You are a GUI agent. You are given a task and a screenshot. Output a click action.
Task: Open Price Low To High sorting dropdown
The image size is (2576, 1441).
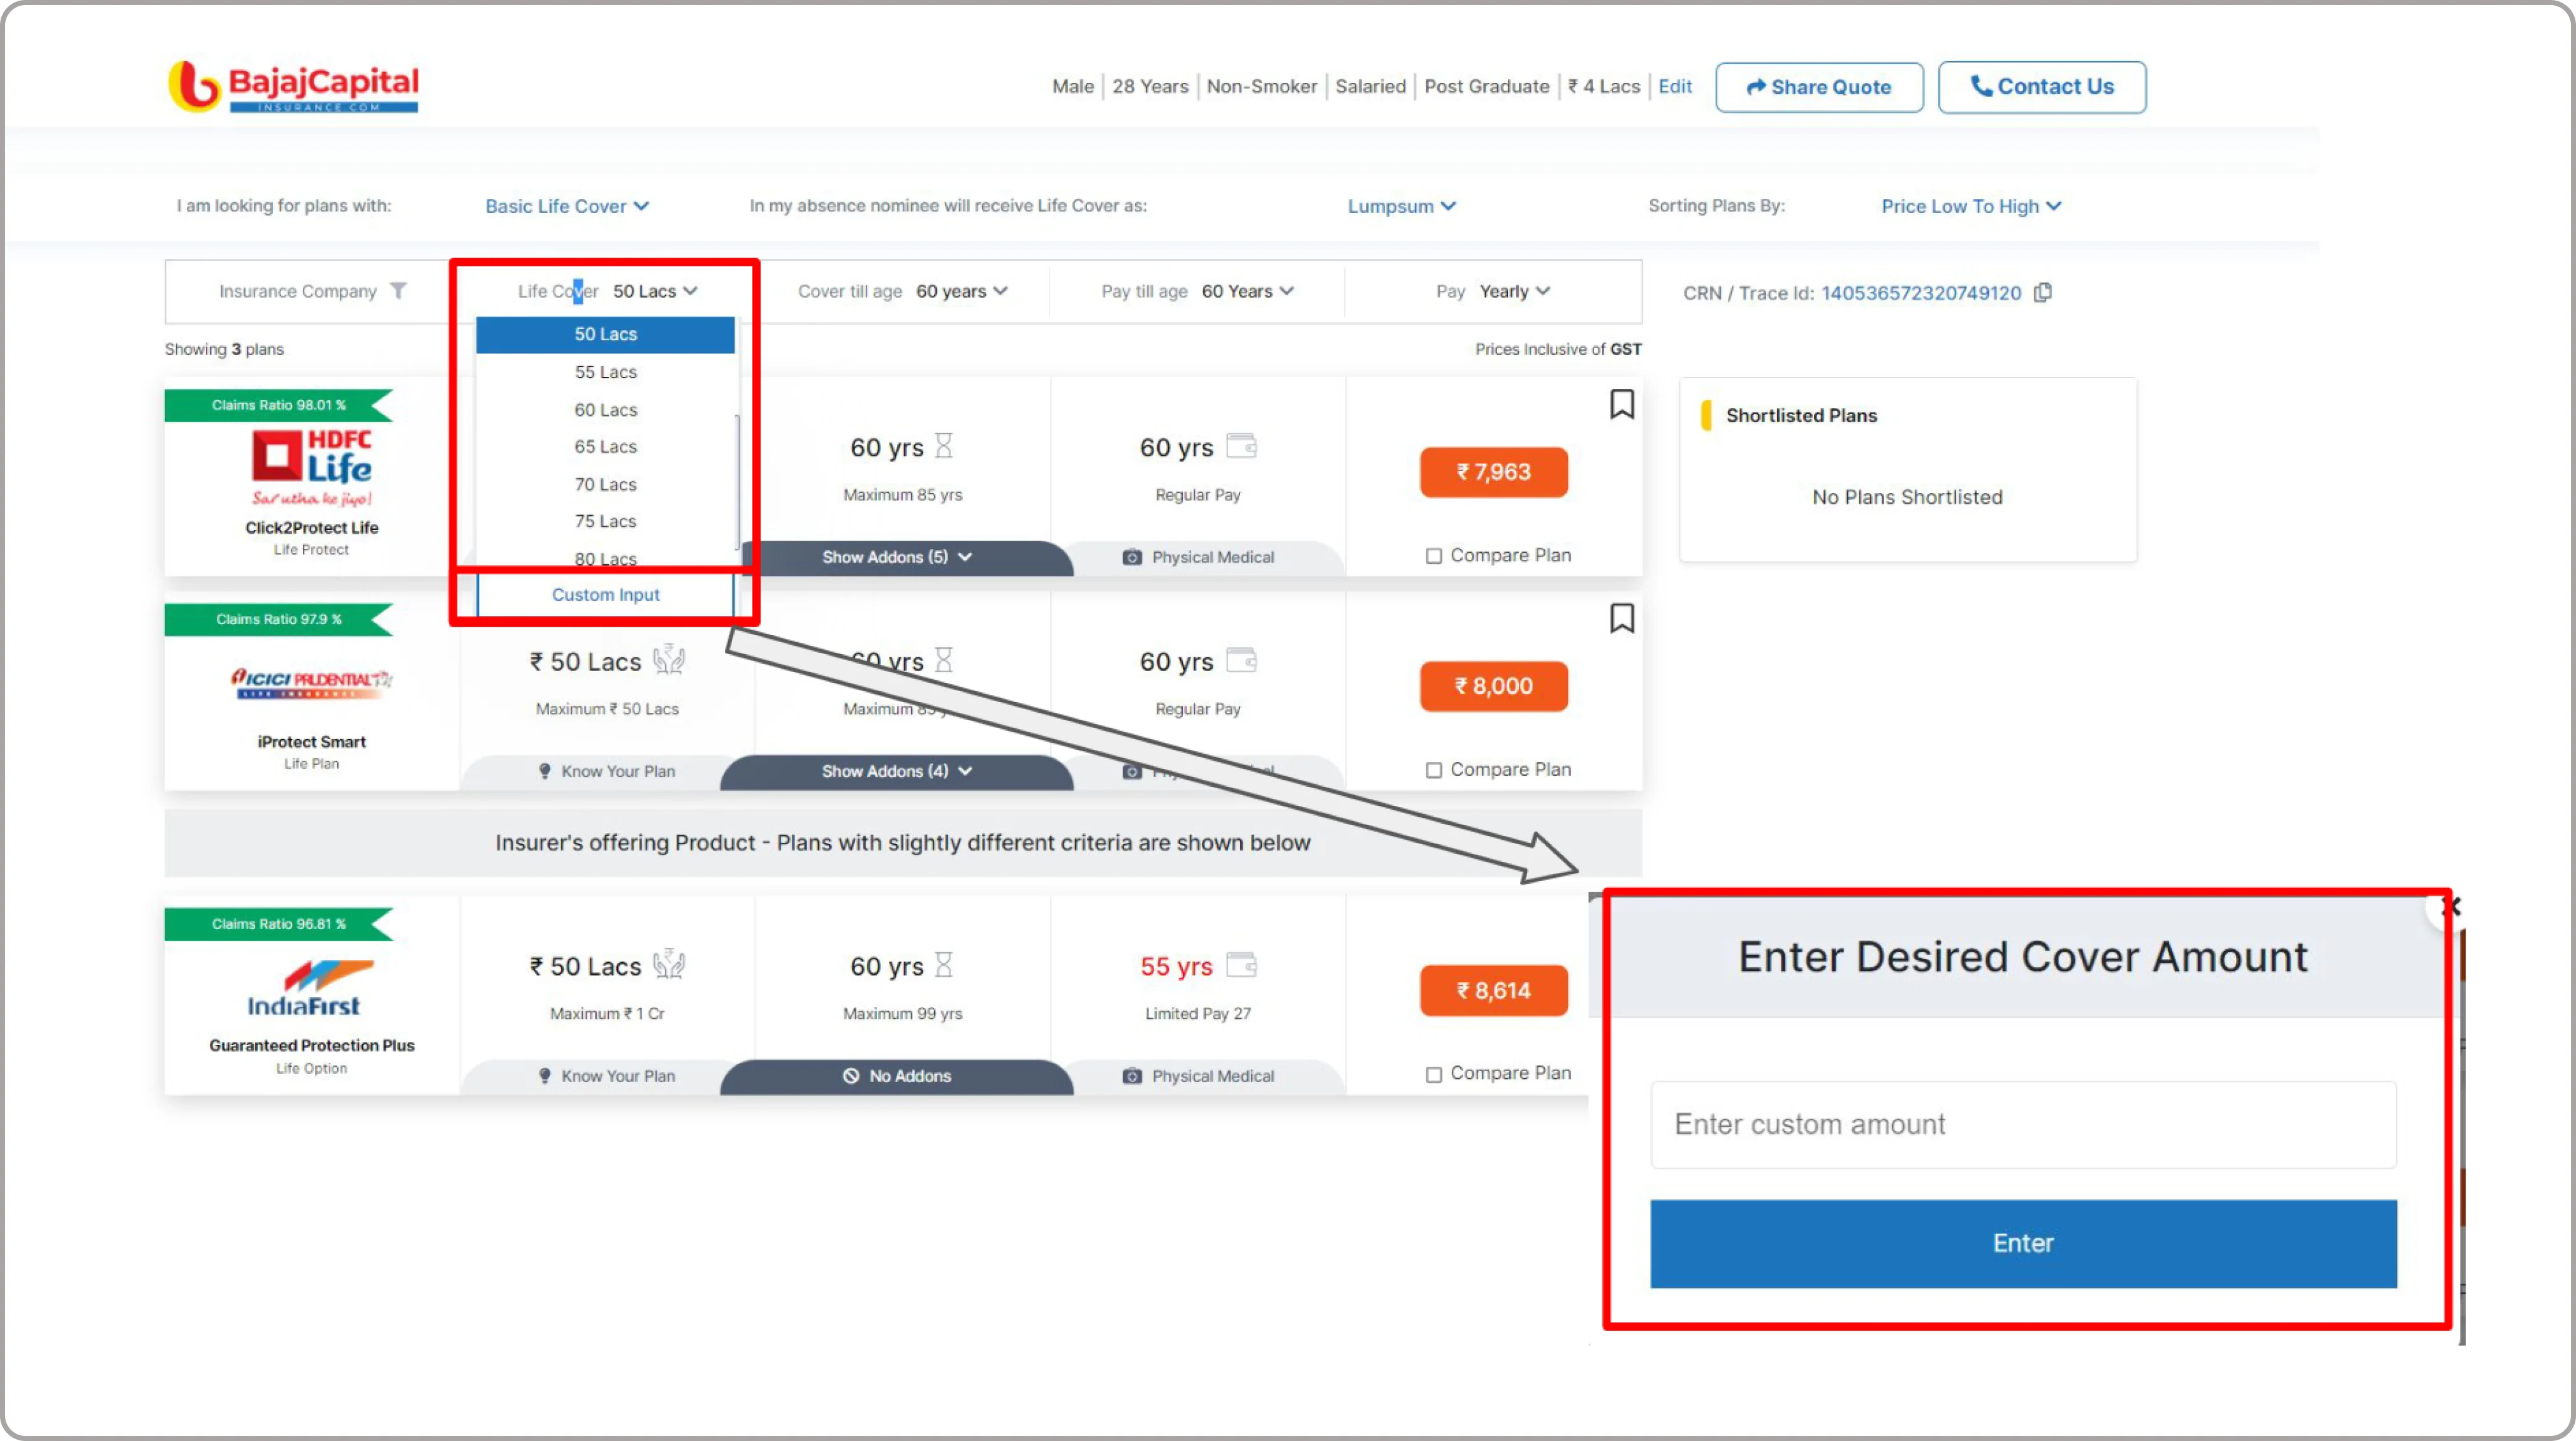[x=1971, y=206]
